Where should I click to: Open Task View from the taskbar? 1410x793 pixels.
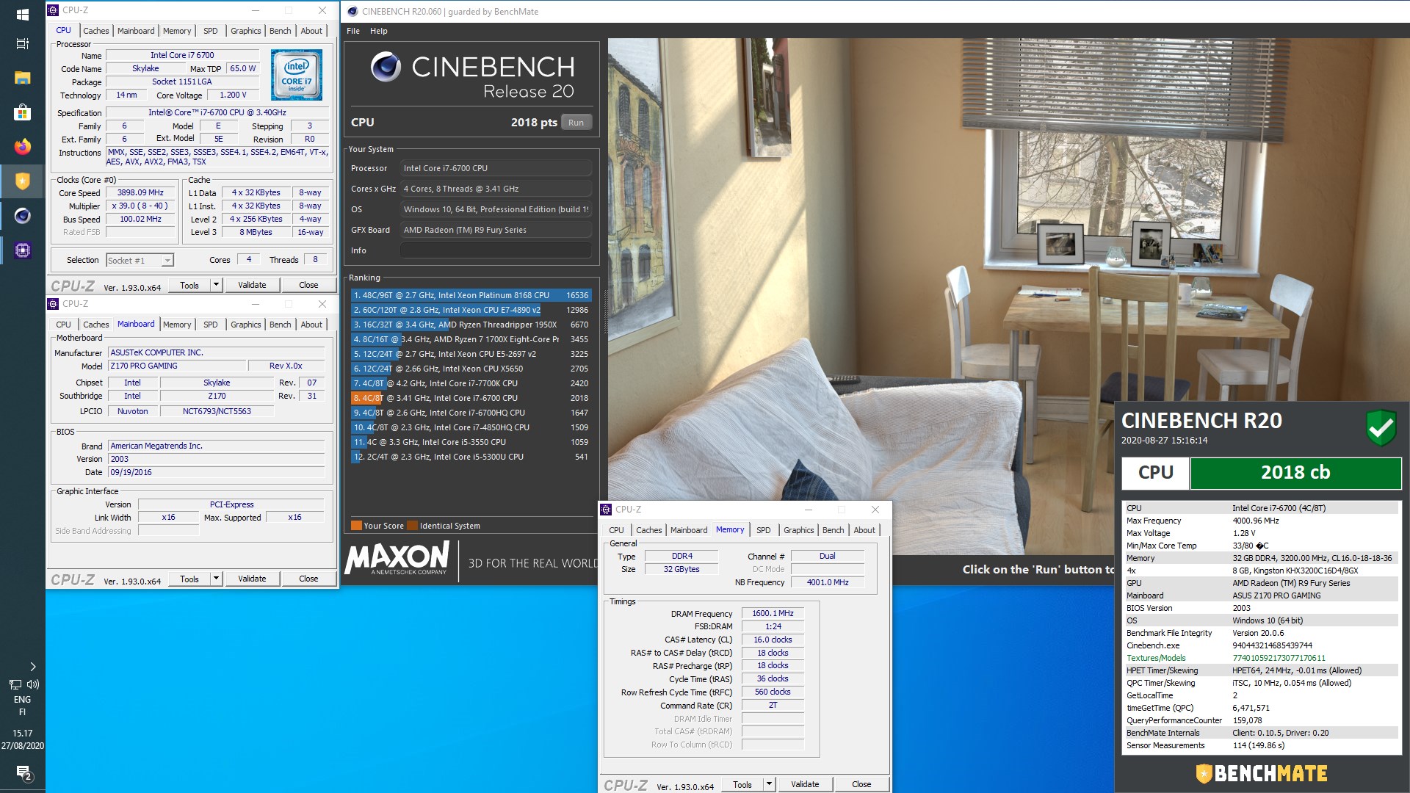coord(22,43)
